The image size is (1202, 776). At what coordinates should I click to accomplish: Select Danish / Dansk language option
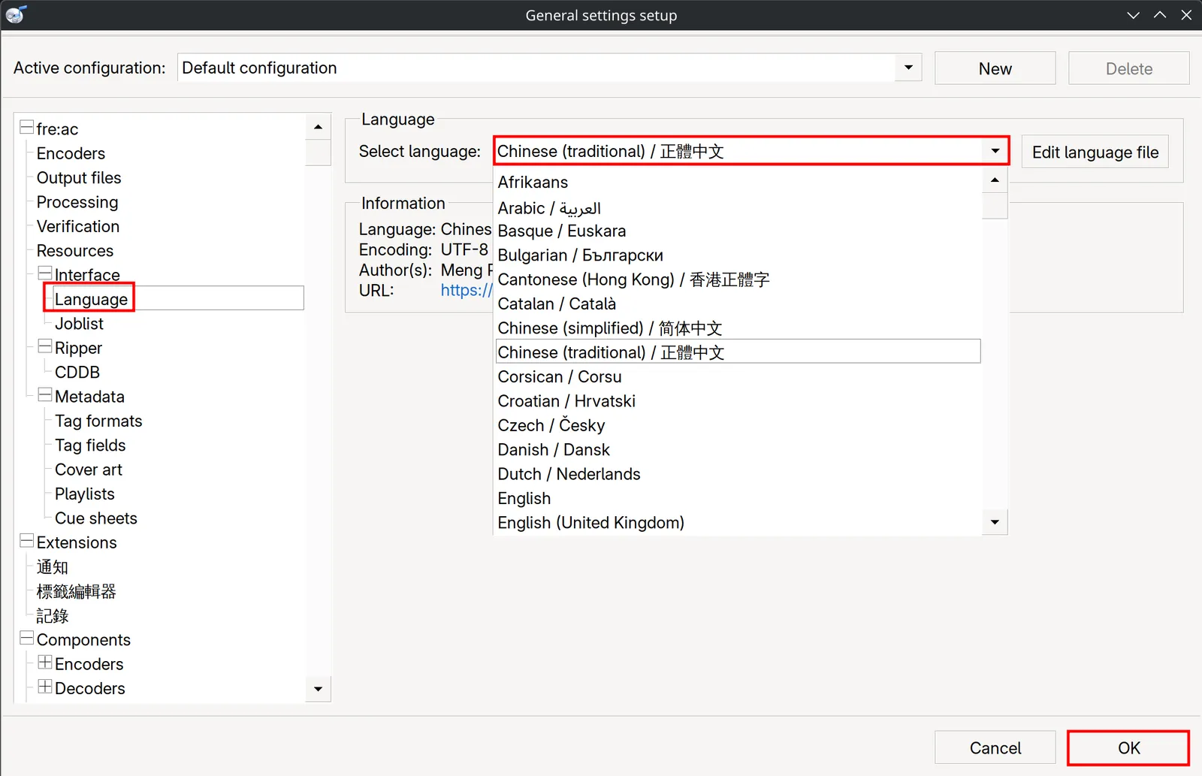(738, 449)
